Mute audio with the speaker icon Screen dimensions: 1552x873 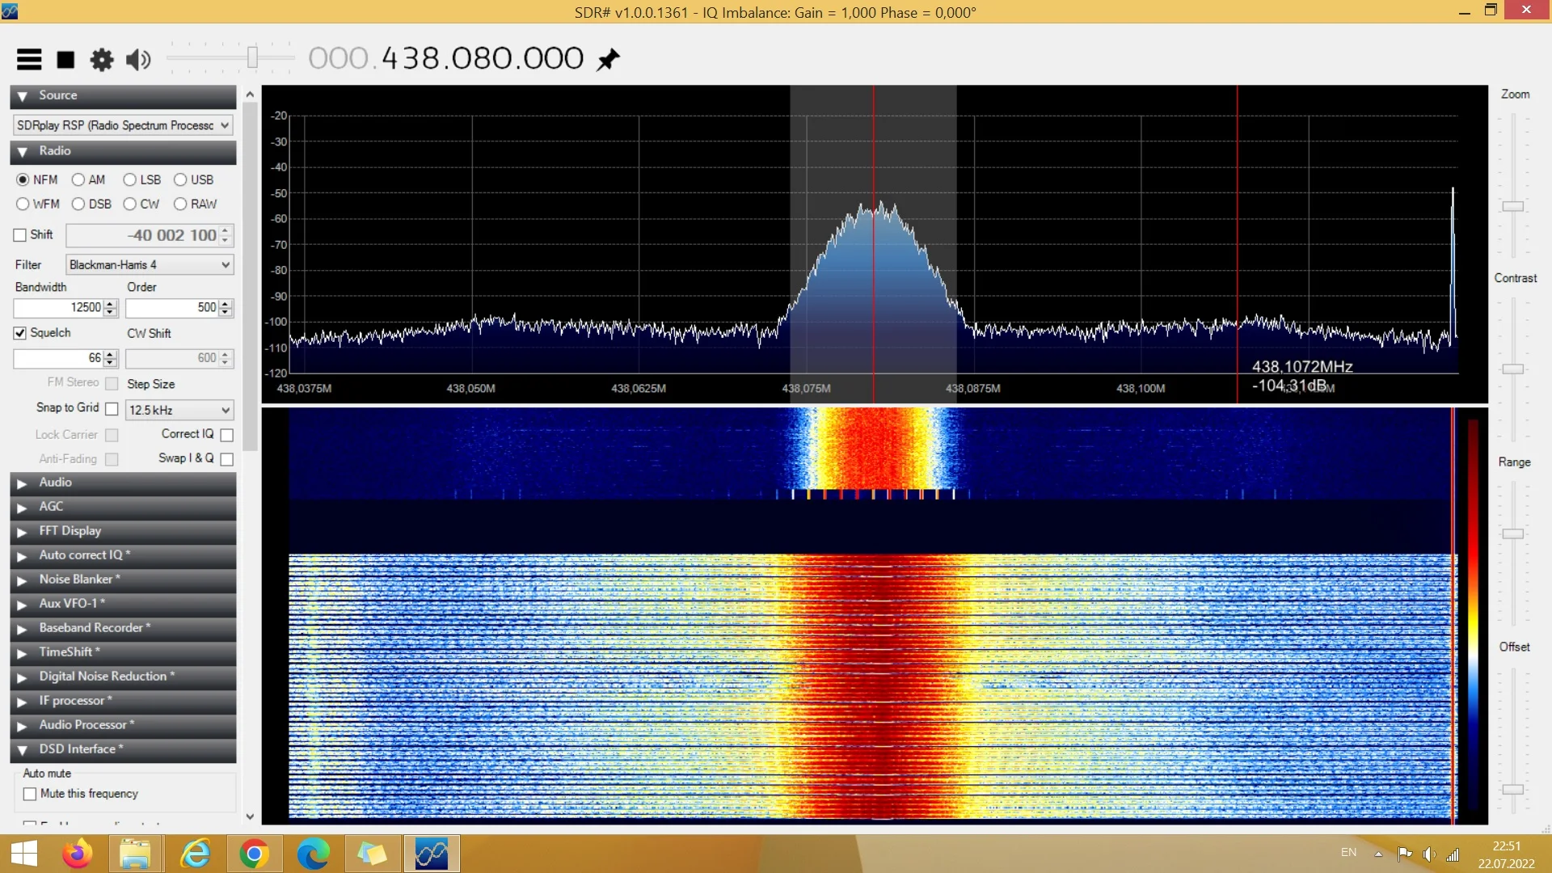[138, 59]
